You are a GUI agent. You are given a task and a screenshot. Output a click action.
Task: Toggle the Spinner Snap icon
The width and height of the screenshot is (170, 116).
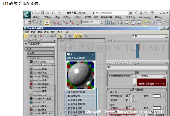[x=71, y=22]
